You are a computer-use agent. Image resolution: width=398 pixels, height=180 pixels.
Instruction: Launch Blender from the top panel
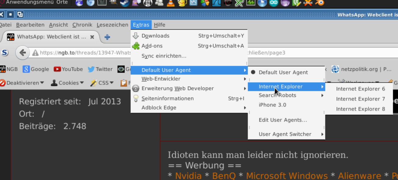[320, 3]
